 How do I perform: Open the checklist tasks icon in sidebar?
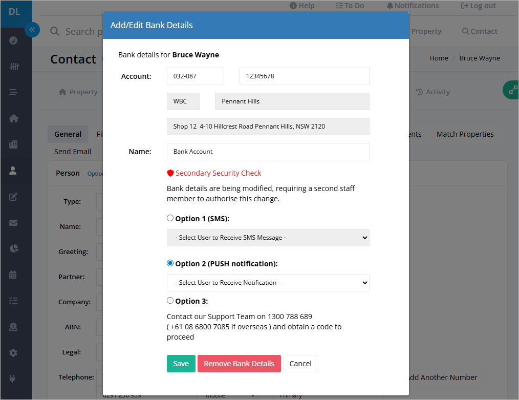pos(13,301)
